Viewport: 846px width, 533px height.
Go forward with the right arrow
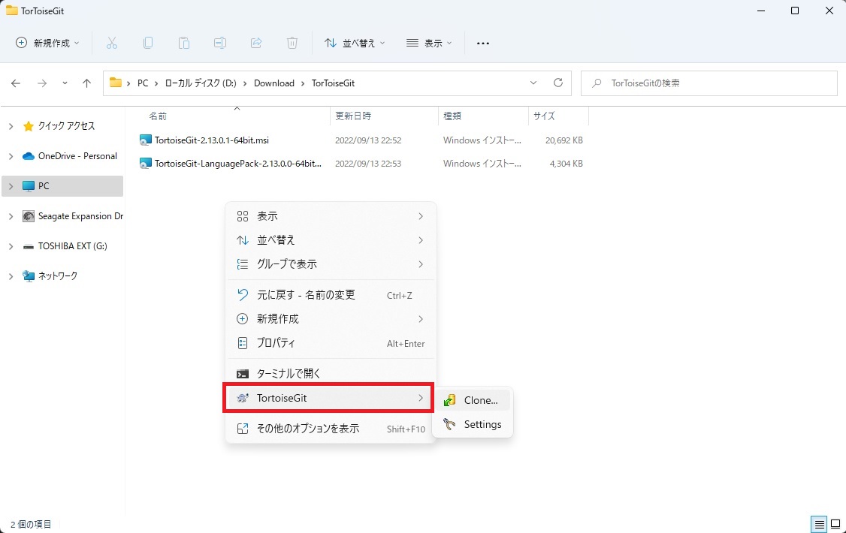click(42, 83)
